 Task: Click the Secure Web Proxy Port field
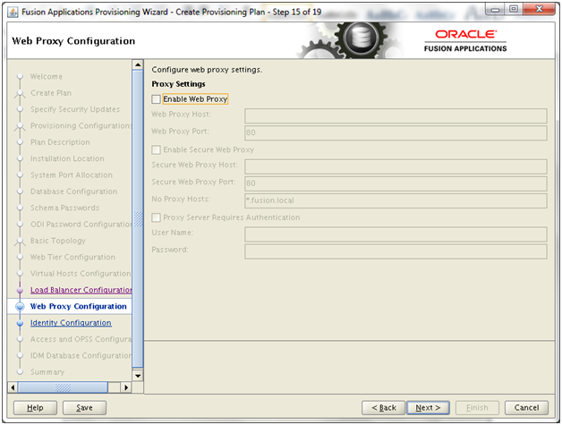click(x=396, y=183)
